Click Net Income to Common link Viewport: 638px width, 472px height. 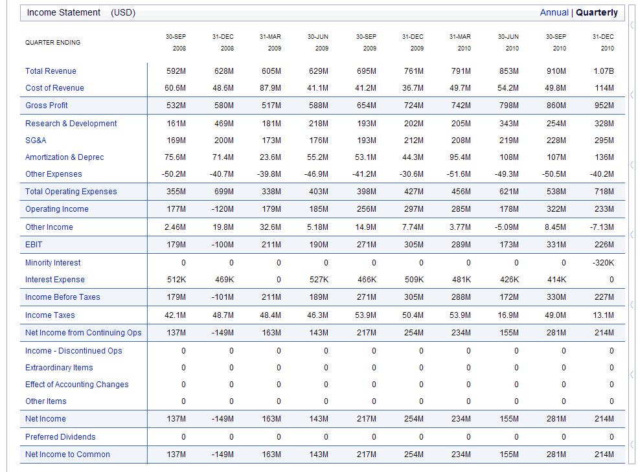coord(67,455)
